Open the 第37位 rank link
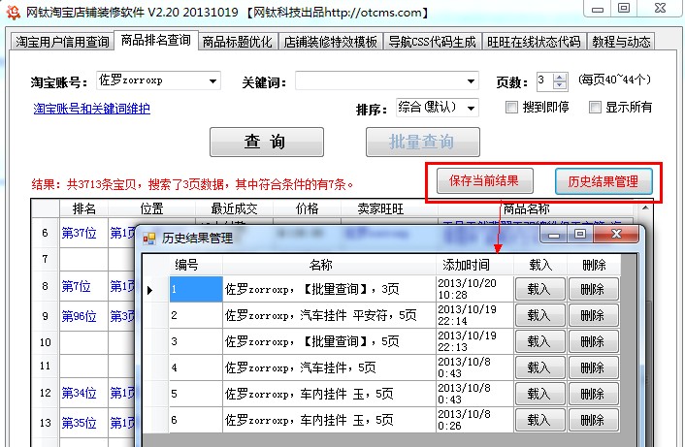The height and width of the screenshot is (447, 685). [x=79, y=233]
